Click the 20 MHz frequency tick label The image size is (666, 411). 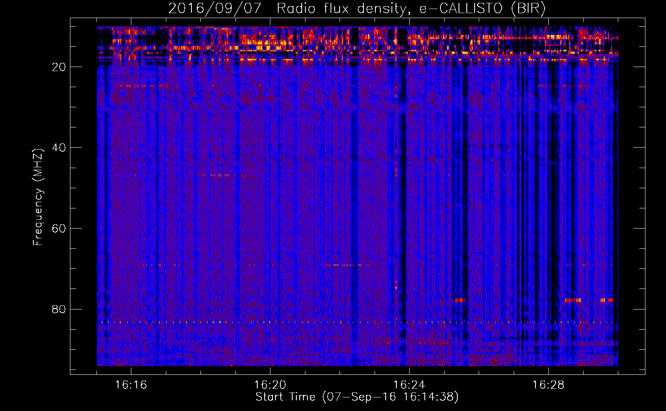coord(59,67)
